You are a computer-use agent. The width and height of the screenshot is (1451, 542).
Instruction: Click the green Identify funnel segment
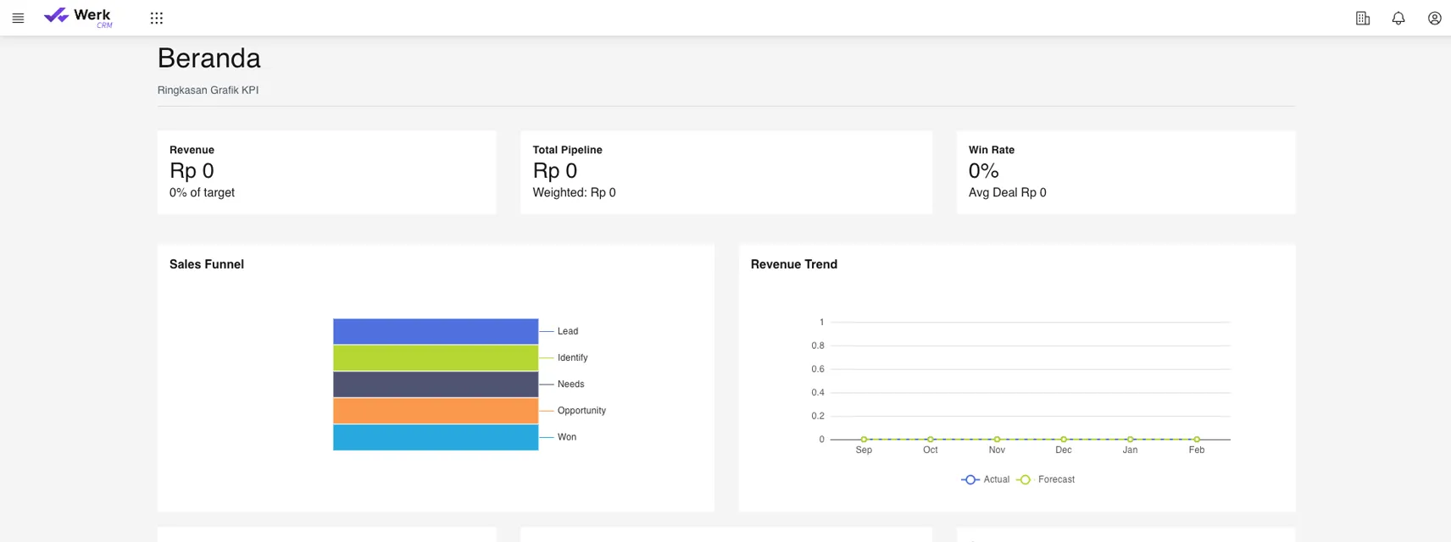point(436,357)
